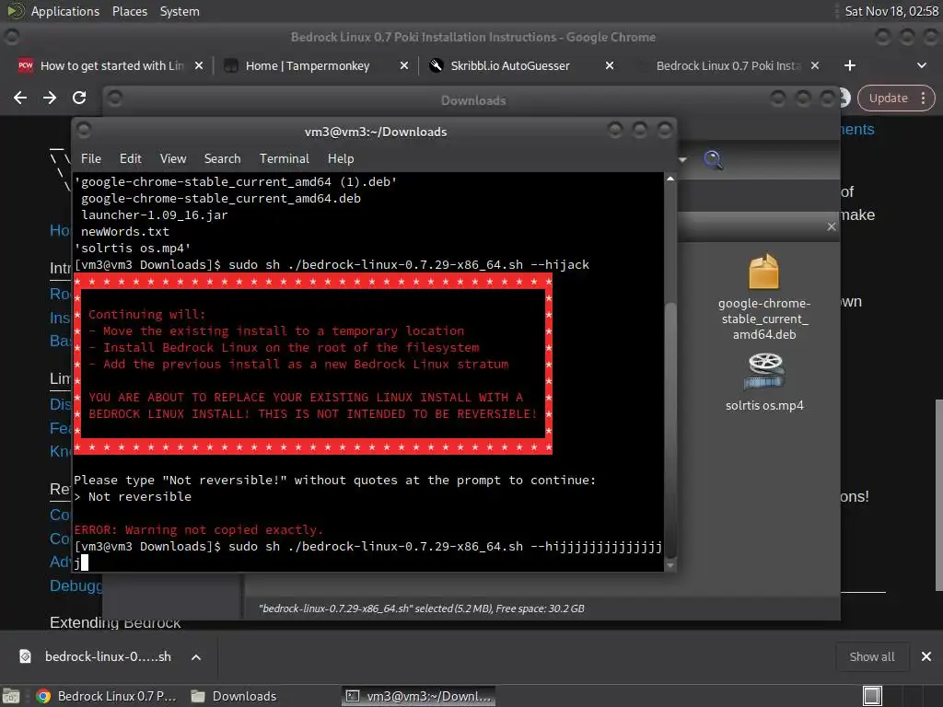Image resolution: width=943 pixels, height=707 pixels.
Task: Click terminal scrollbar up arrow
Action: tap(670, 179)
